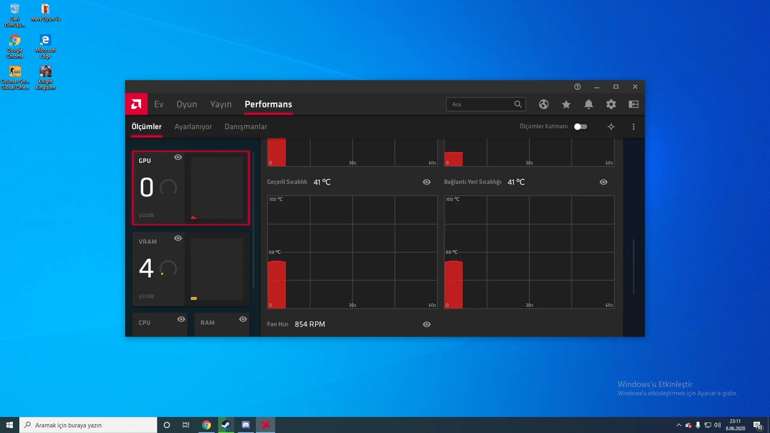Open Steam from the taskbar
The width and height of the screenshot is (770, 433).
click(226, 425)
